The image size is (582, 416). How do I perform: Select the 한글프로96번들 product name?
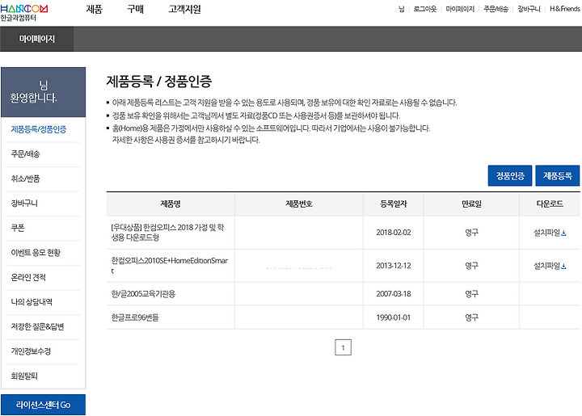pos(135,317)
